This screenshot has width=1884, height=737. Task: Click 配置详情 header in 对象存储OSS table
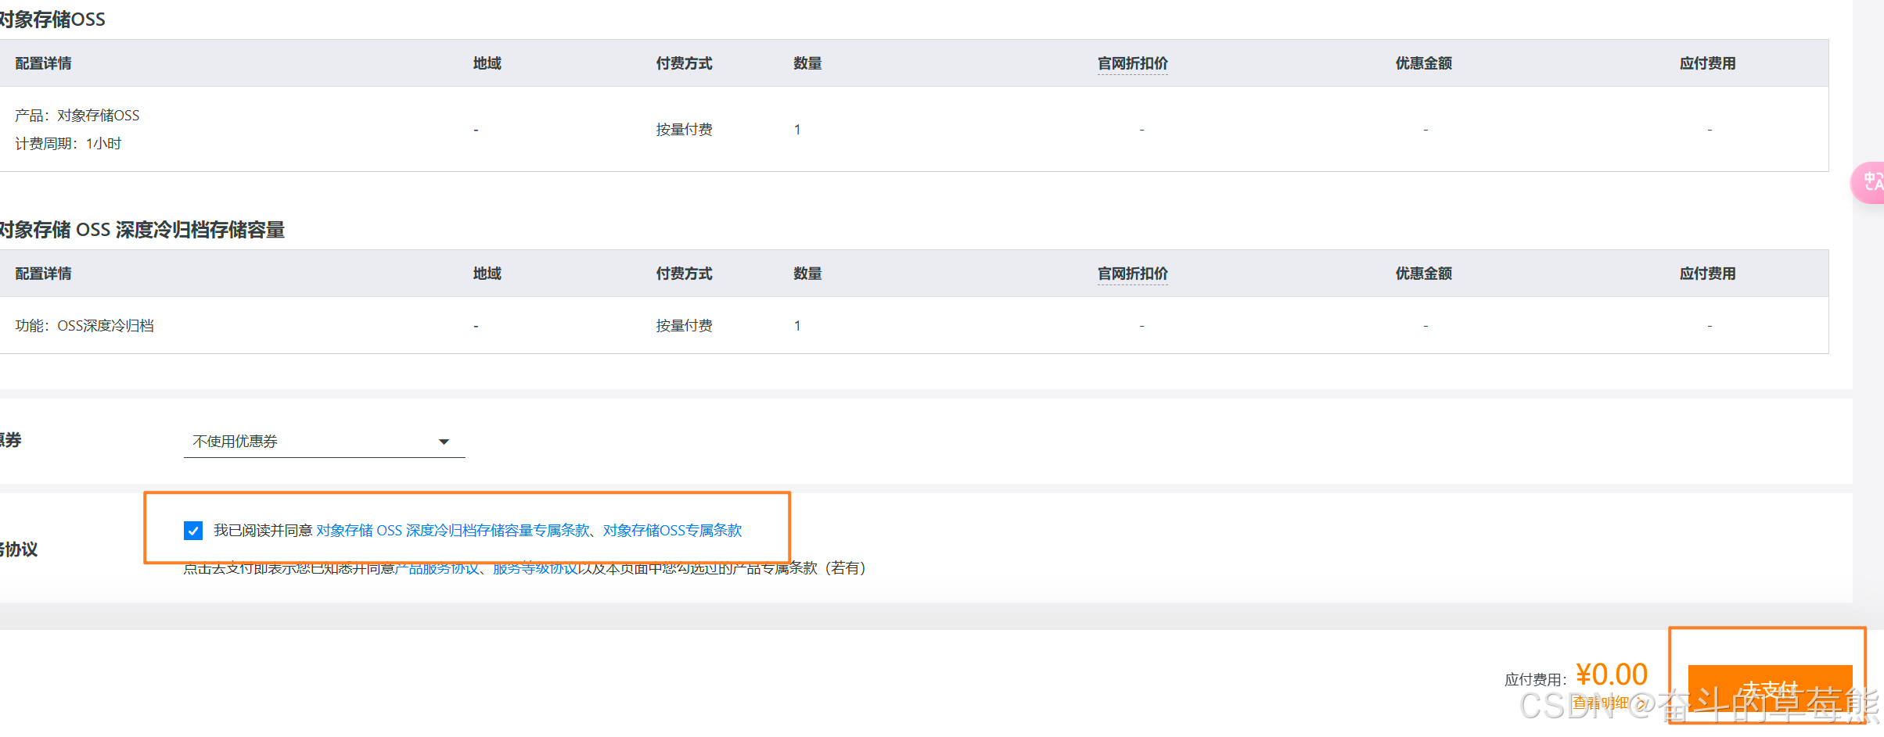43,63
